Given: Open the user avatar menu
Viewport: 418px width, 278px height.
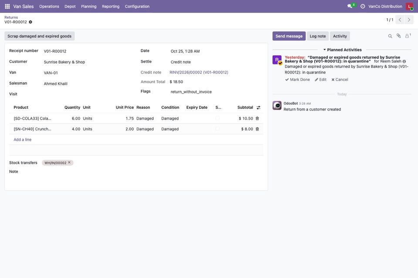Looking at the screenshot, I should [x=409, y=7].
